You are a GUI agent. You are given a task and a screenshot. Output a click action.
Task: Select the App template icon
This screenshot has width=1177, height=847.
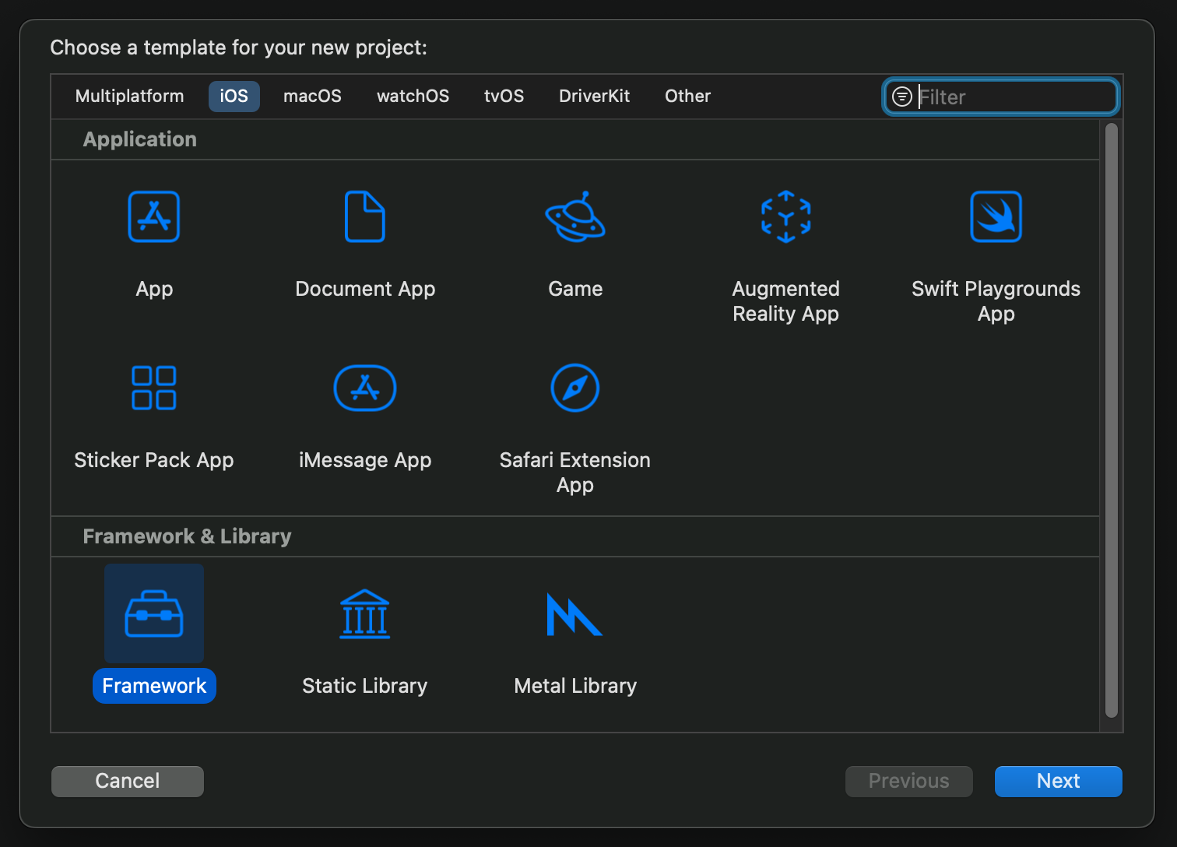tap(154, 216)
